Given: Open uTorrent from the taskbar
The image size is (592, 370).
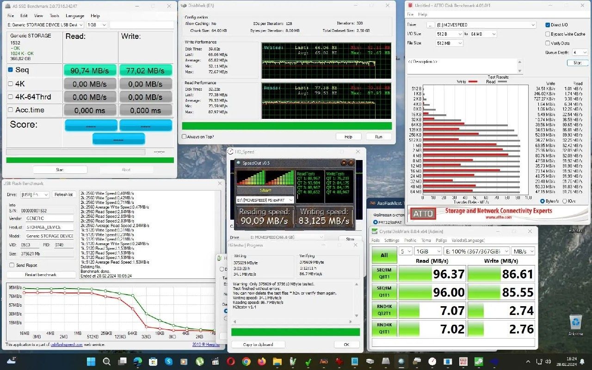Looking at the screenshot, I should click(200, 361).
